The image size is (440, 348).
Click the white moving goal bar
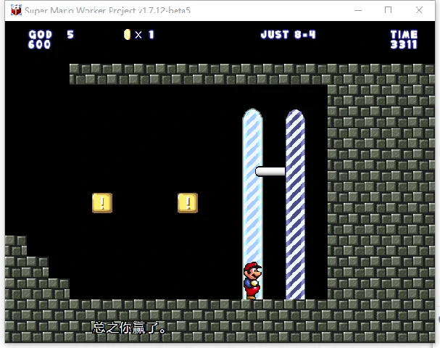tap(270, 171)
